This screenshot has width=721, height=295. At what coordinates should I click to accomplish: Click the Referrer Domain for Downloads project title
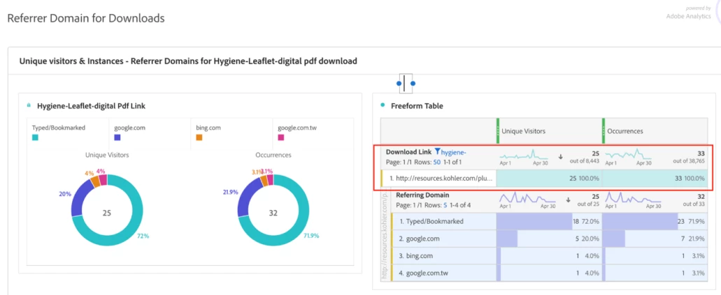point(86,18)
